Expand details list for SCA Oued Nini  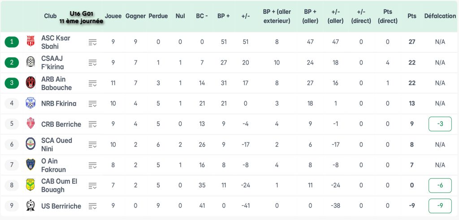click(x=93, y=144)
